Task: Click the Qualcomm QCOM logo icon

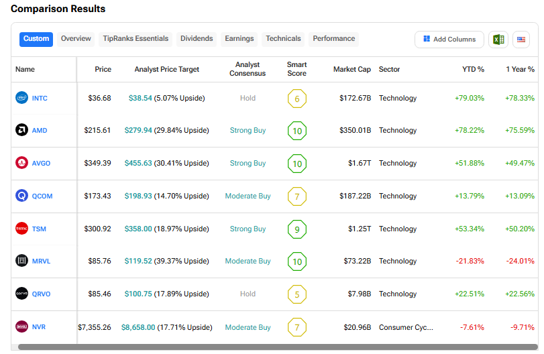Action: [x=21, y=196]
